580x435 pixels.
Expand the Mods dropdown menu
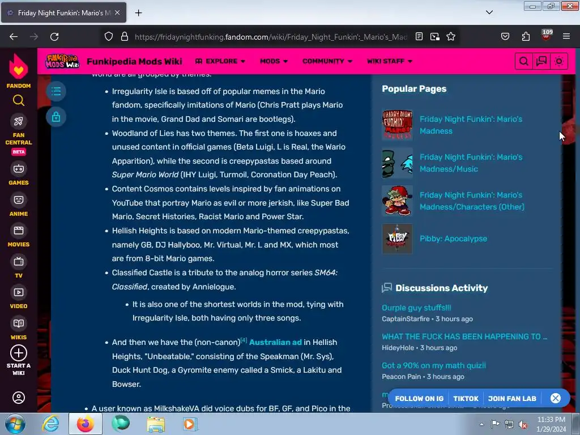(274, 61)
